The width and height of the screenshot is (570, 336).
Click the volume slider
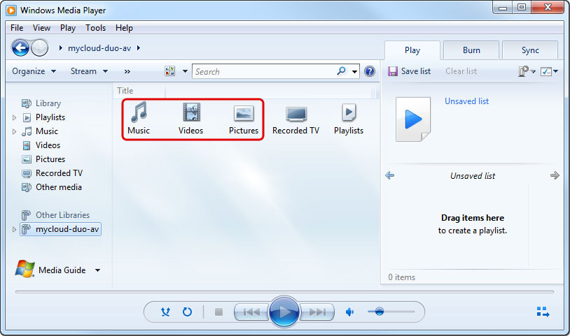point(392,312)
